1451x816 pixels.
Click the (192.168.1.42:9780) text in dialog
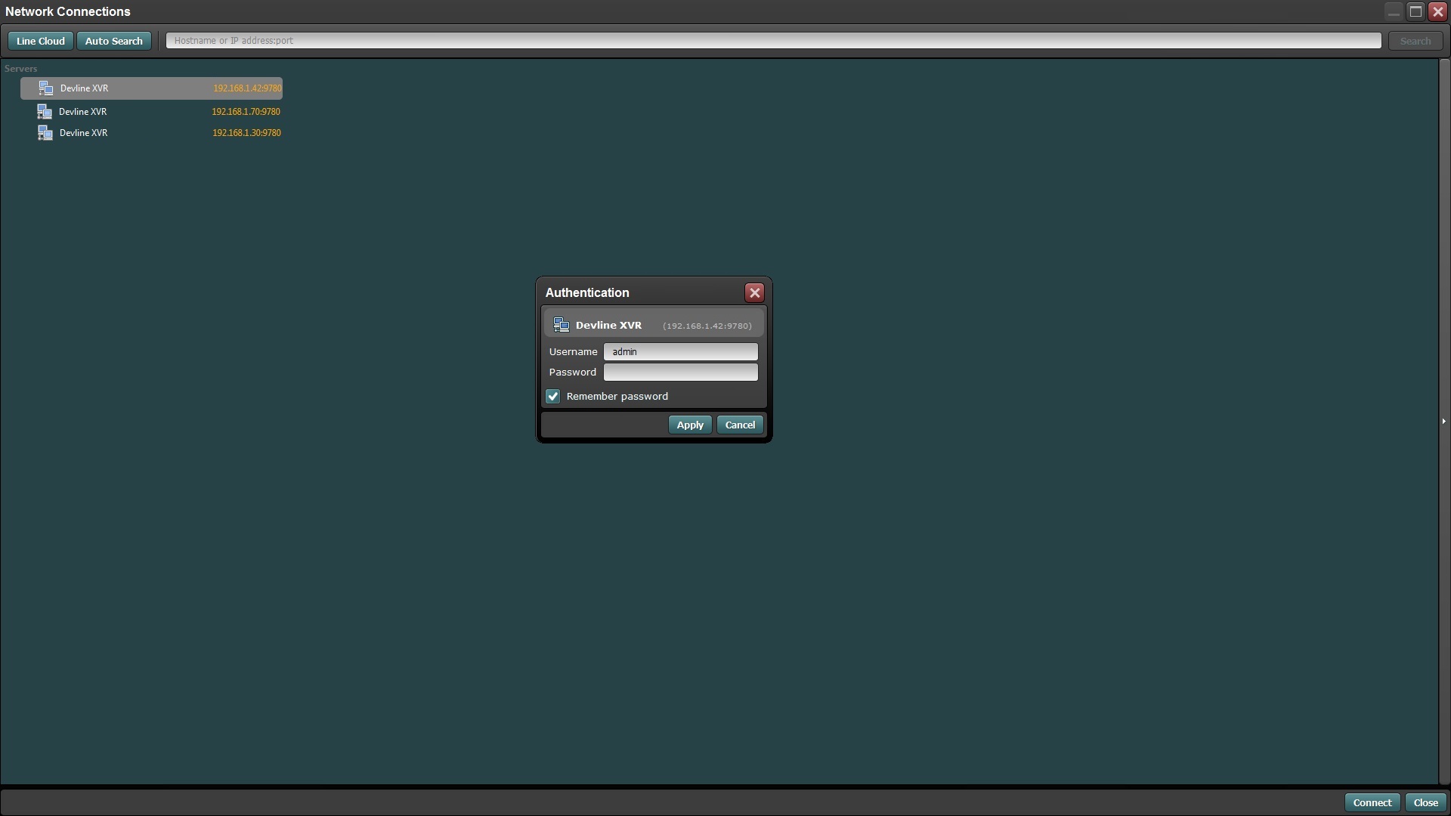pyautogui.click(x=707, y=326)
